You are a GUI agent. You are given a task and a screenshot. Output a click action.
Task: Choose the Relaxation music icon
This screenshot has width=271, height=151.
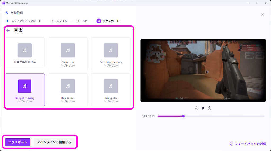coord(68,86)
